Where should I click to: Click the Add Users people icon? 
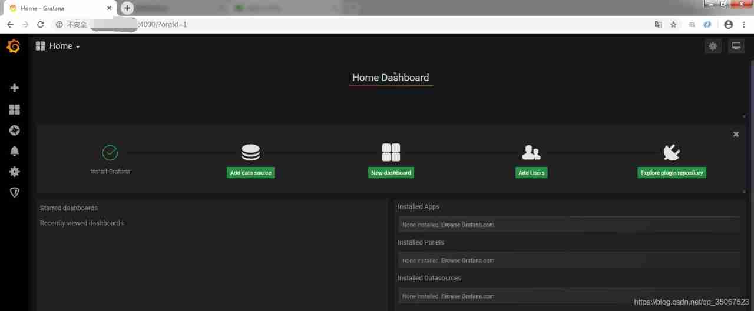click(x=531, y=152)
